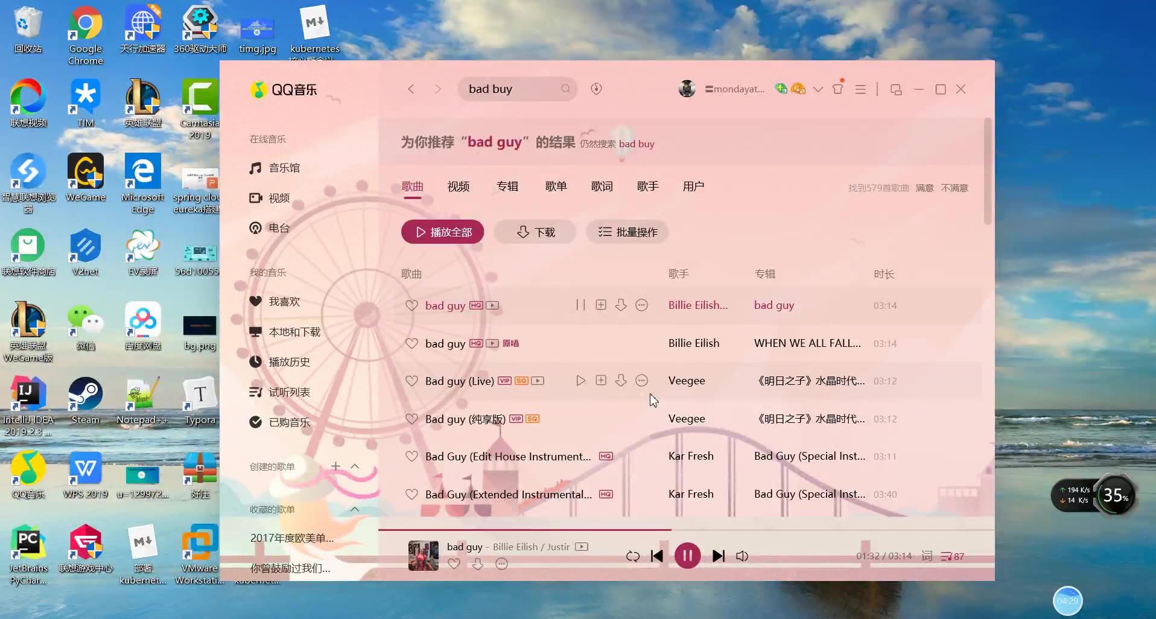Add a new playlist with plus icon
This screenshot has height=619, width=1156.
pos(335,466)
